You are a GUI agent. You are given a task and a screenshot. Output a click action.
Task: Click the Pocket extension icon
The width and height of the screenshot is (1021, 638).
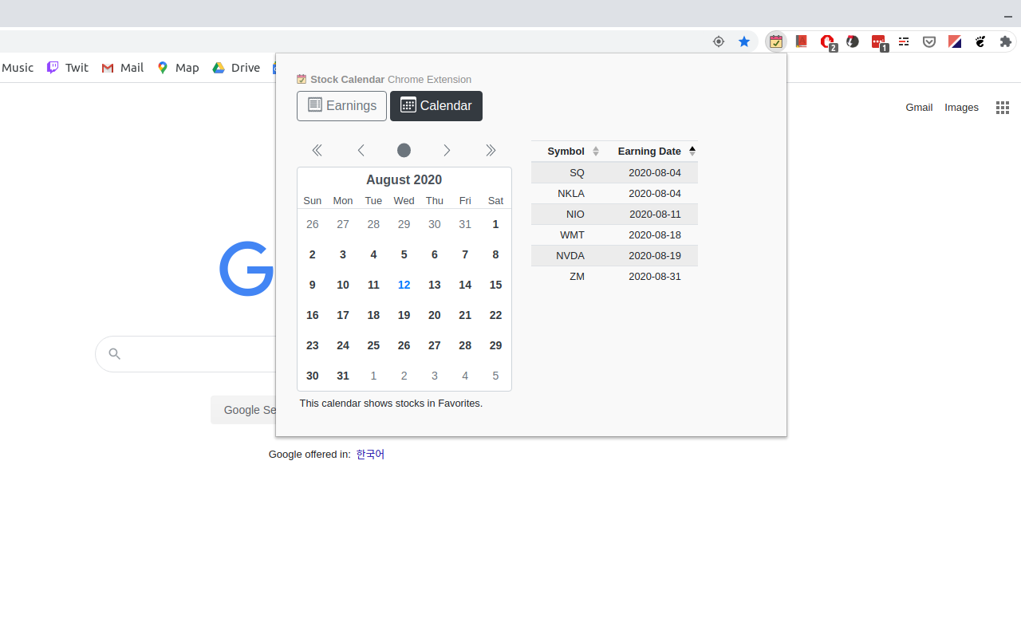[x=929, y=41]
